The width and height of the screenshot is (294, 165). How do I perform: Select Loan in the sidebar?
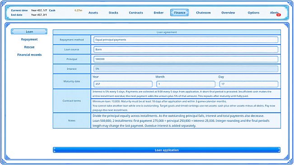[29, 32]
